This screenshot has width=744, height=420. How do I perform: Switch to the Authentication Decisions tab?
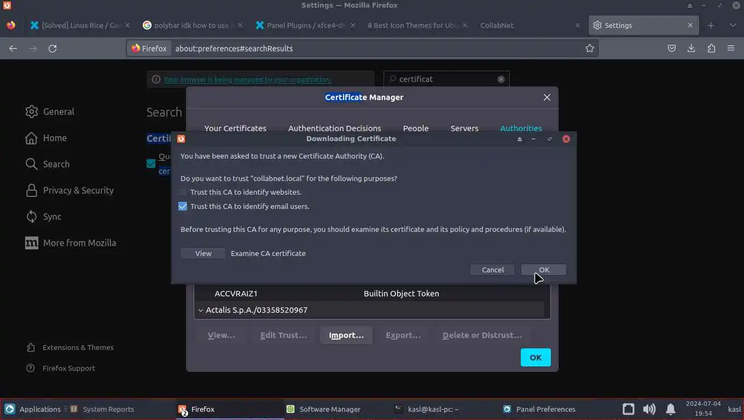(334, 129)
